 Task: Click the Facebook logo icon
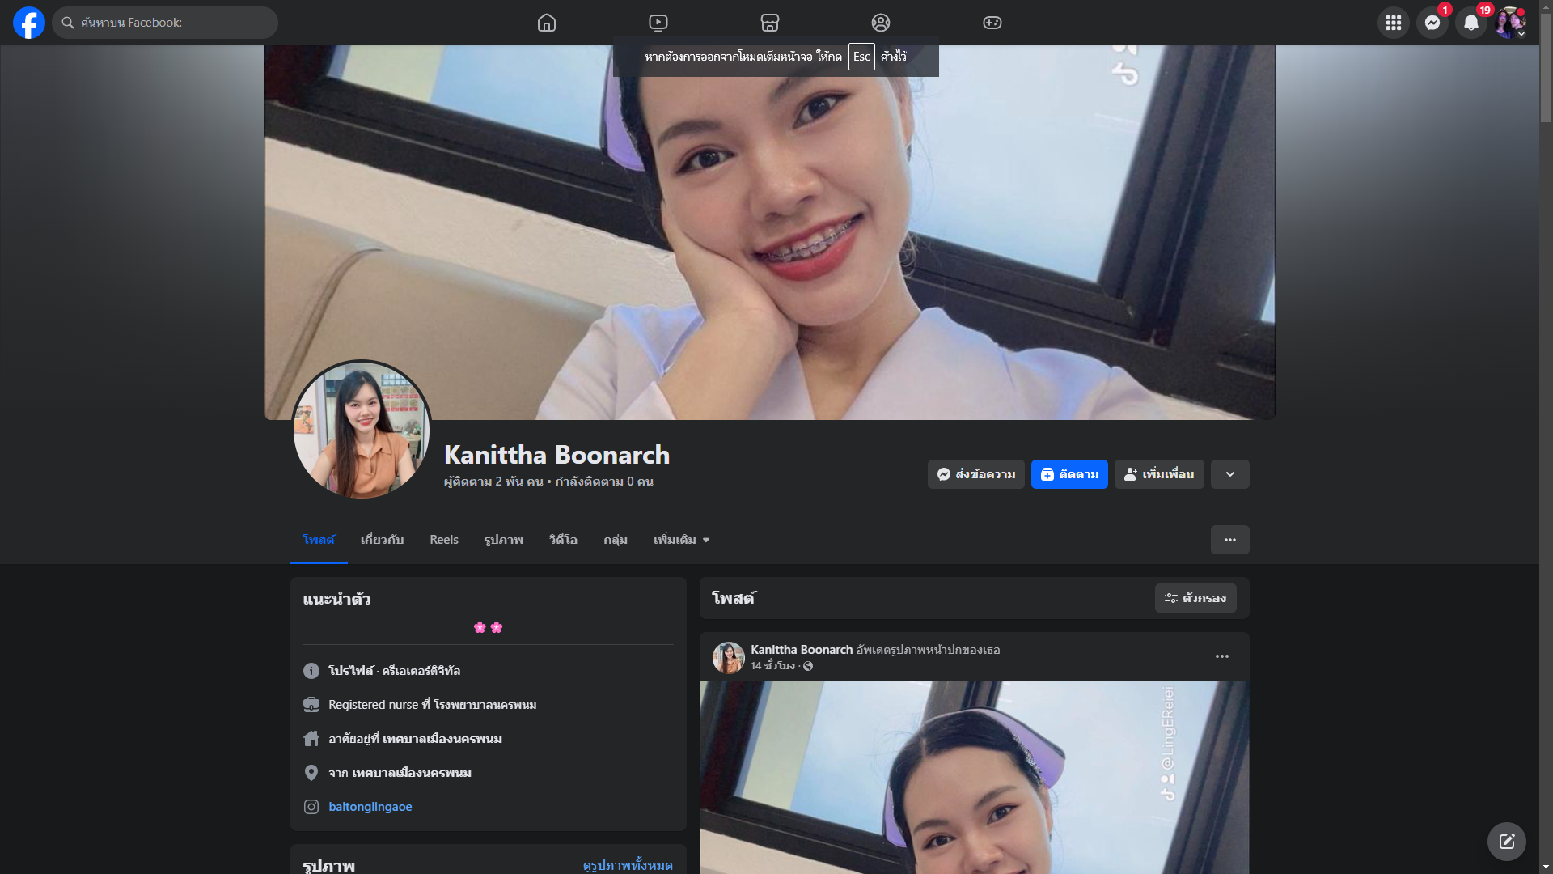point(29,23)
